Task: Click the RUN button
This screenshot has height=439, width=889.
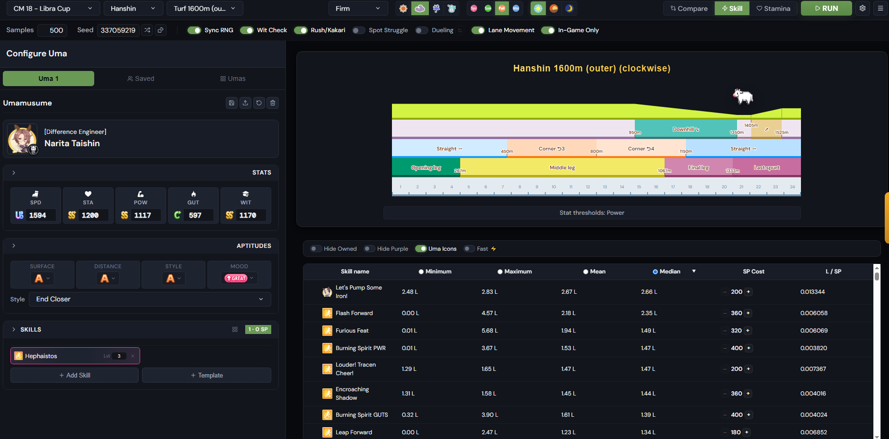Action: [827, 9]
